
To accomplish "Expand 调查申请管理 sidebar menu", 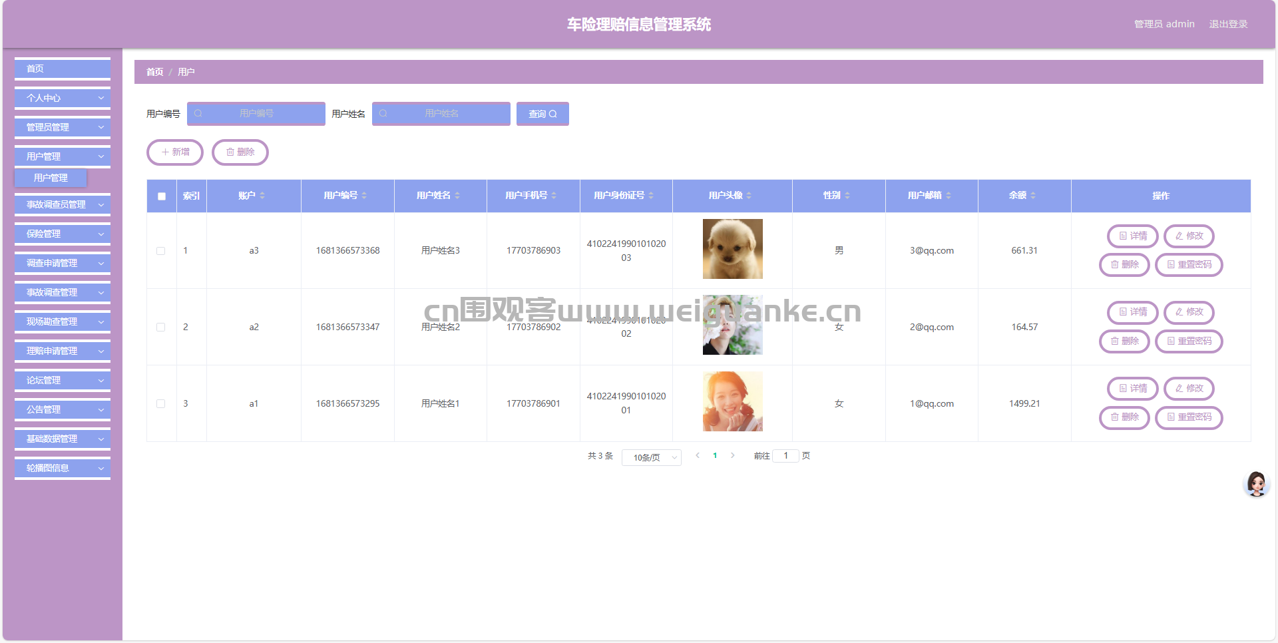I will pos(63,263).
